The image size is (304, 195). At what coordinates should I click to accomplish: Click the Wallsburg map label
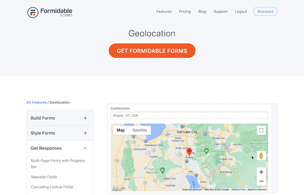click(x=226, y=172)
